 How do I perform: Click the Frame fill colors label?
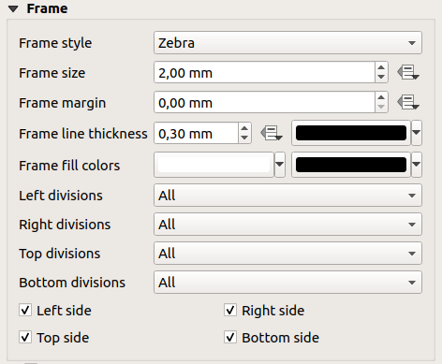[69, 166]
